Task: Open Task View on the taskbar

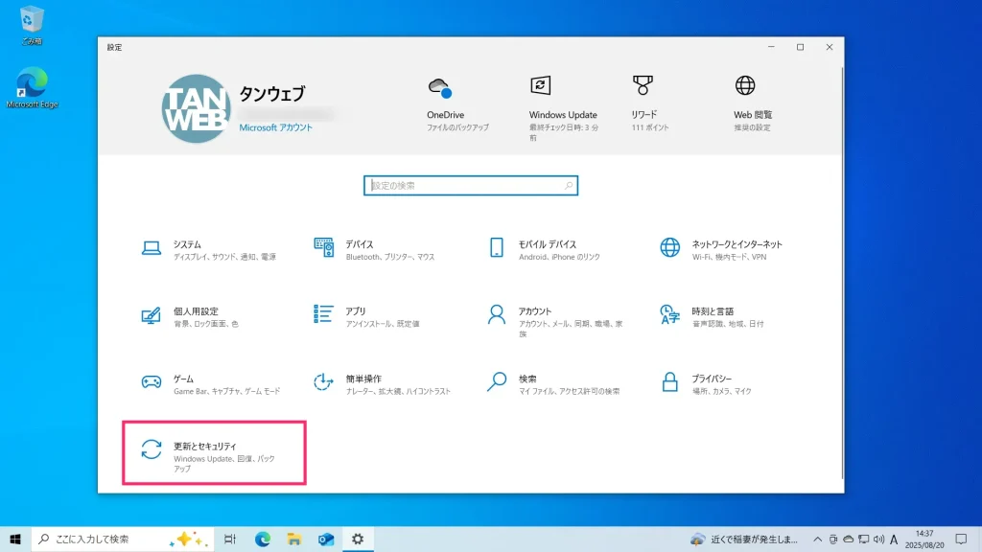Action: coord(230,539)
